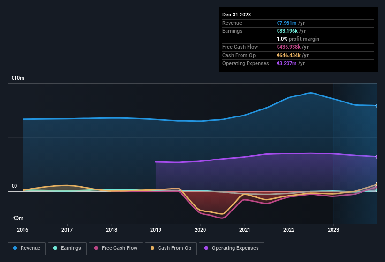
Task: Click the Free Cash Flow tooltip label
Action: click(x=240, y=47)
